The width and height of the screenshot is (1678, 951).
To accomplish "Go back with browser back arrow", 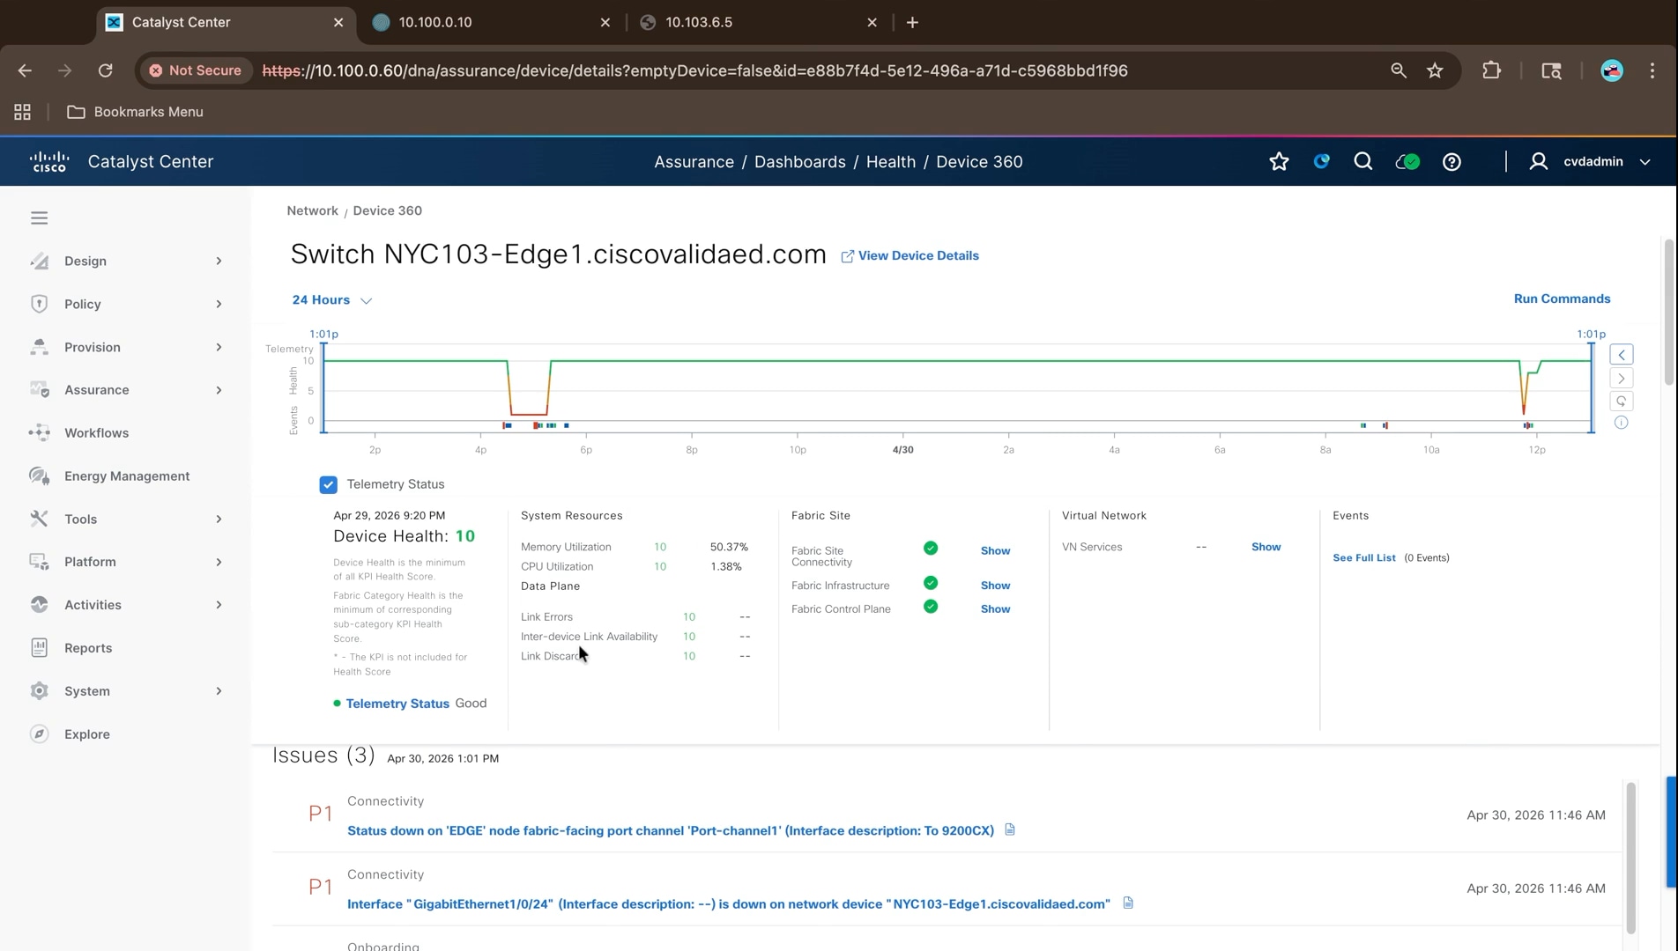I will tap(25, 70).
